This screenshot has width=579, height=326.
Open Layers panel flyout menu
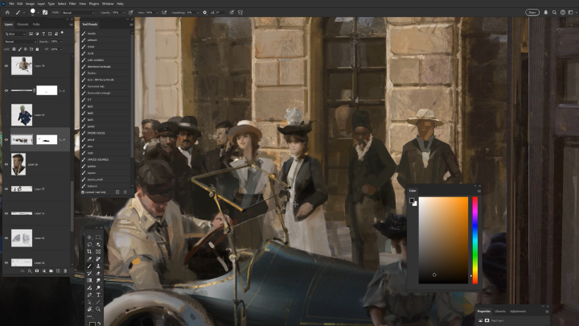[72, 24]
